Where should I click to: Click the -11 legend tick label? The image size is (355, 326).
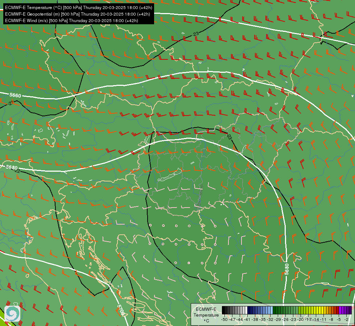pos(323,319)
